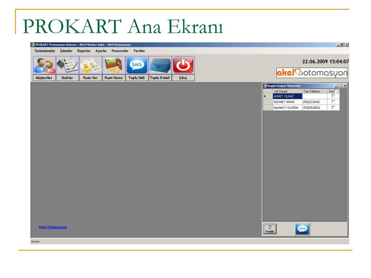This screenshot has width=371, height=278.
Task: Open the Yardım menu
Action: (x=139, y=51)
